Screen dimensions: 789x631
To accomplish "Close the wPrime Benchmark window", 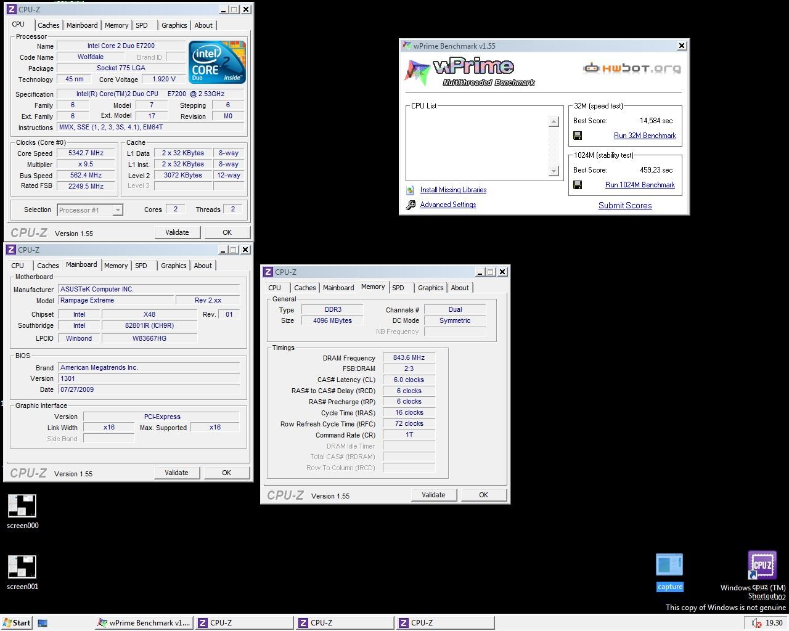I will pos(682,46).
